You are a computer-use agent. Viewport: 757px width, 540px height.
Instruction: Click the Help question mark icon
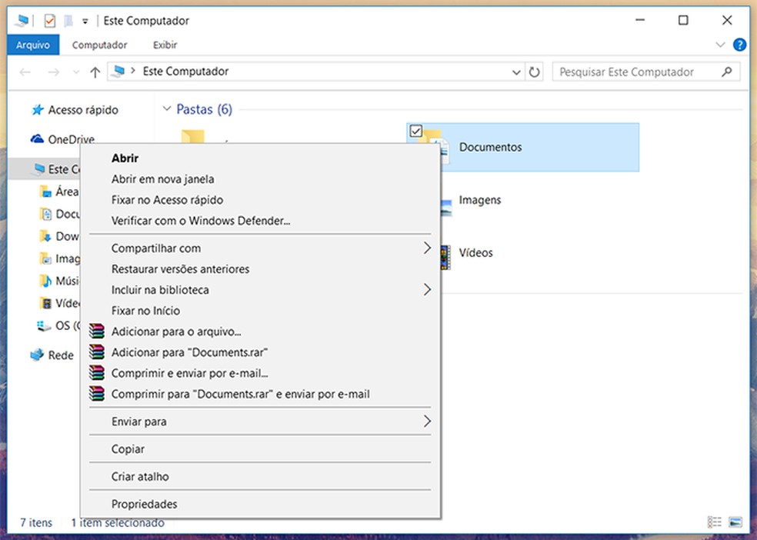739,45
